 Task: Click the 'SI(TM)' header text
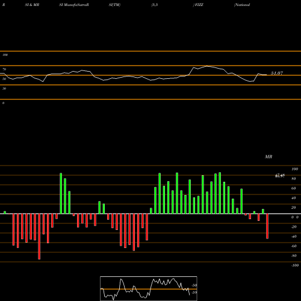[114, 5]
